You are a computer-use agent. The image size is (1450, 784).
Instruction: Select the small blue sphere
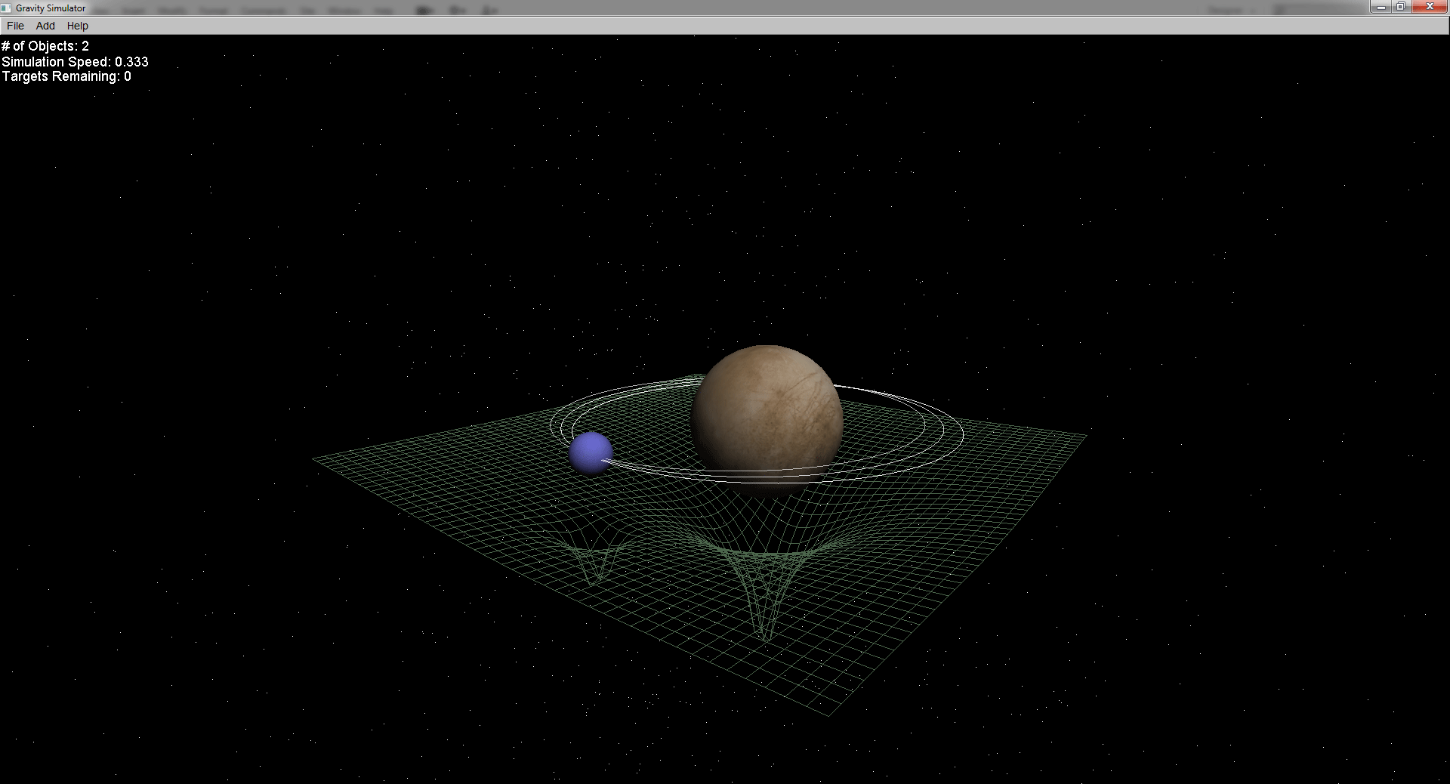pyautogui.click(x=590, y=452)
